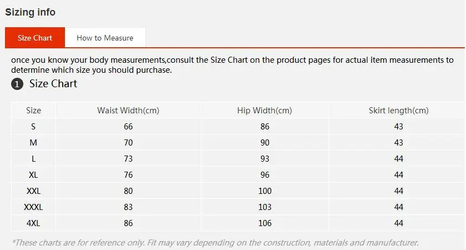Image resolution: width=466 pixels, height=250 pixels.
Task: Open the How to Measure tab
Action: (105, 38)
